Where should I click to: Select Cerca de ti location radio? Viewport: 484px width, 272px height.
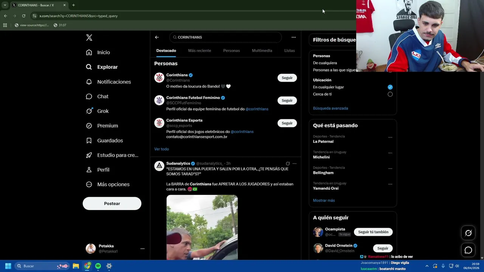pos(390,94)
